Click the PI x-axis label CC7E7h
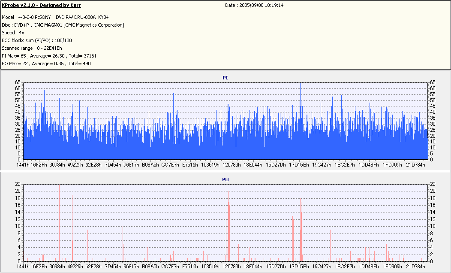Screen dimensions: 451x273 (170, 165)
